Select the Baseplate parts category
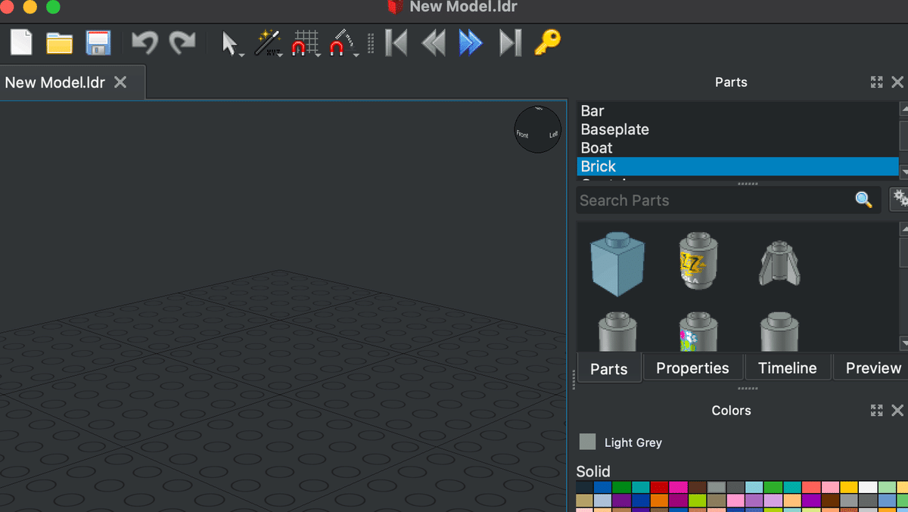The width and height of the screenshot is (908, 512). (738, 129)
